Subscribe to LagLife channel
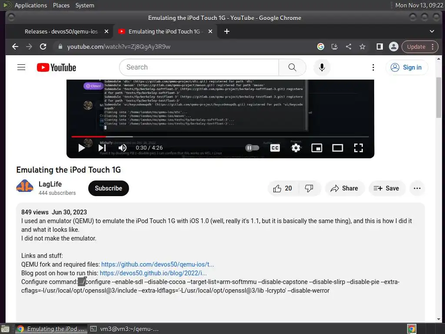This screenshot has height=334, width=445. point(108,188)
